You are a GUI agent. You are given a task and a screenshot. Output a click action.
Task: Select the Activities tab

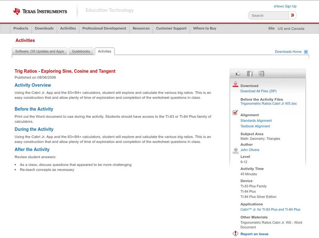[x=104, y=51]
